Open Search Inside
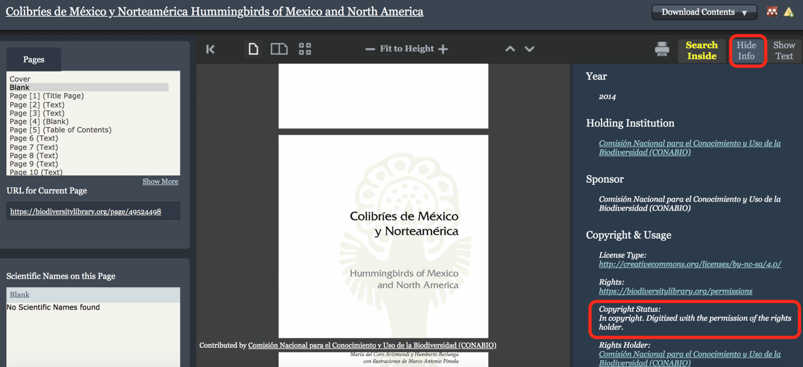The image size is (803, 367). pyautogui.click(x=702, y=51)
